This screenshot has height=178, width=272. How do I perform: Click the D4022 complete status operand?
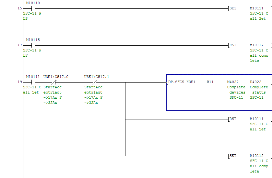pyautogui.click(x=255, y=82)
